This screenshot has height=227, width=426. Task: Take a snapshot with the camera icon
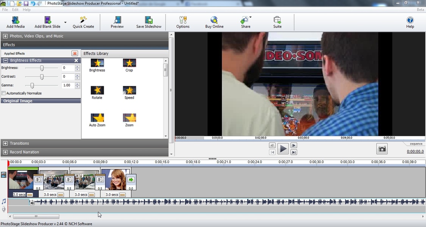[382, 149]
